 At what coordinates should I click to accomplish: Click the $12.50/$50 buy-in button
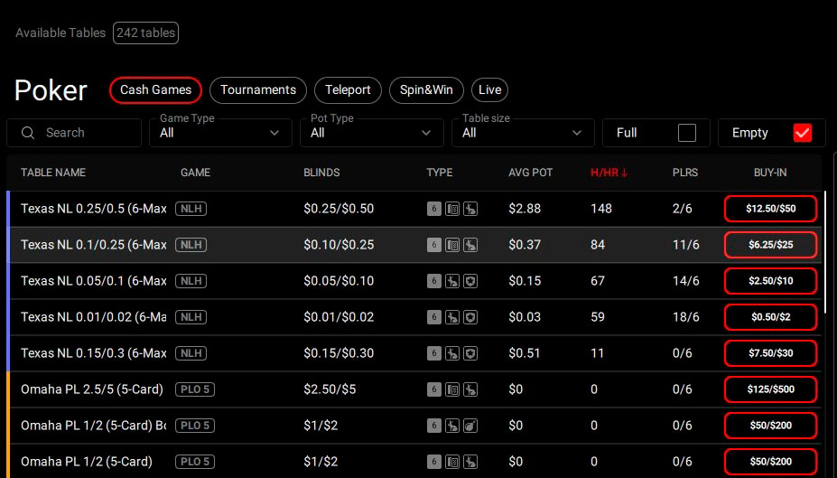(x=770, y=209)
